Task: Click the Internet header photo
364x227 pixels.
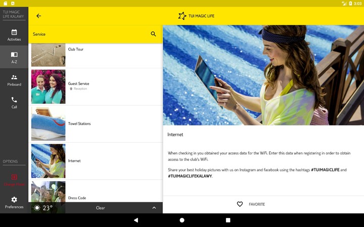Action: click(x=263, y=75)
